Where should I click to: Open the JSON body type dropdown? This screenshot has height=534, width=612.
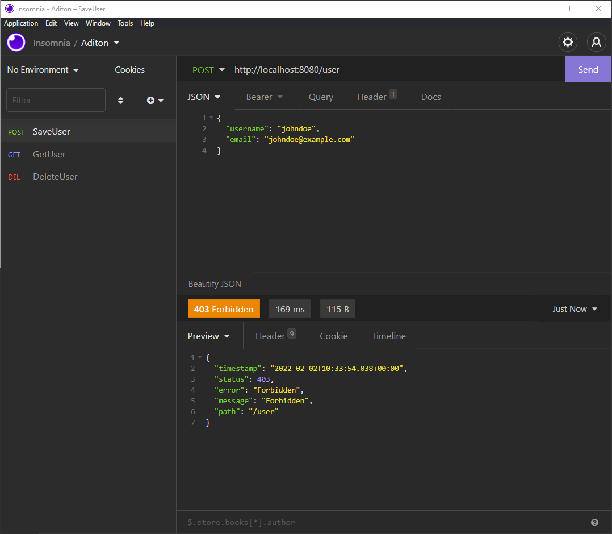click(x=204, y=97)
